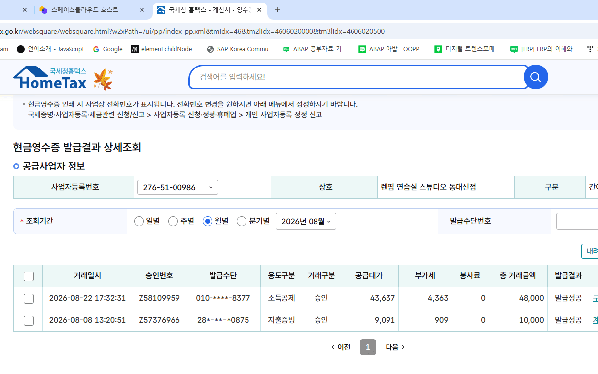This screenshot has width=598, height=374.
Task: Open the ABAP 아밥 : OOPP bookmark
Action: pyautogui.click(x=391, y=49)
